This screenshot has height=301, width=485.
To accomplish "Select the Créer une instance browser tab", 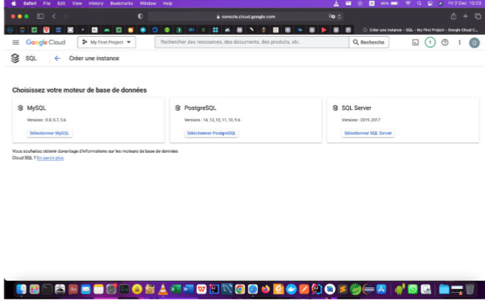I will tap(420, 30).
